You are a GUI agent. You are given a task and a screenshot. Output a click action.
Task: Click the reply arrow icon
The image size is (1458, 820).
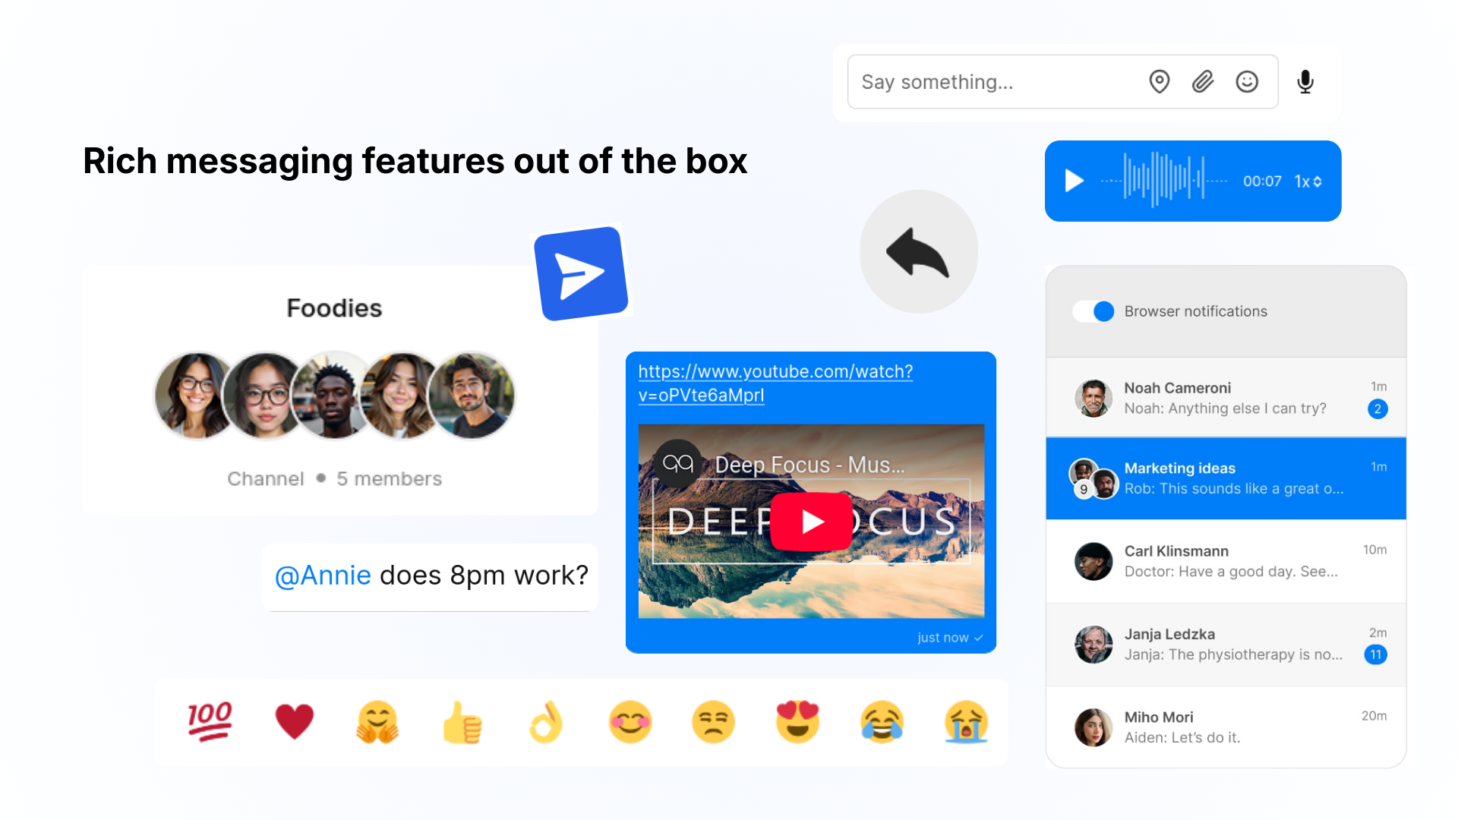[918, 252]
